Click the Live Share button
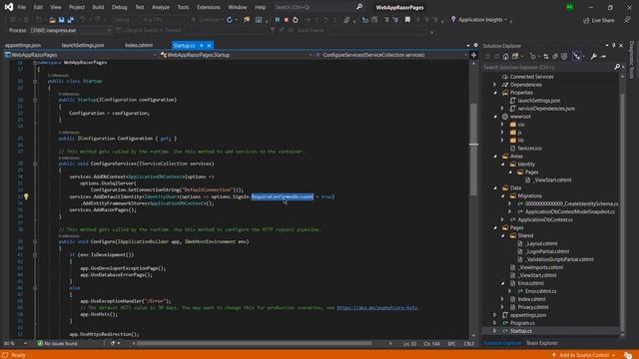Viewport: 639px width, 359px height. pos(599,20)
